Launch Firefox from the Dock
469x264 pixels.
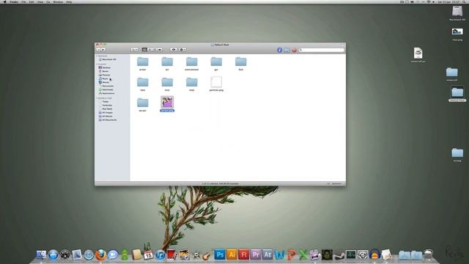click(101, 254)
